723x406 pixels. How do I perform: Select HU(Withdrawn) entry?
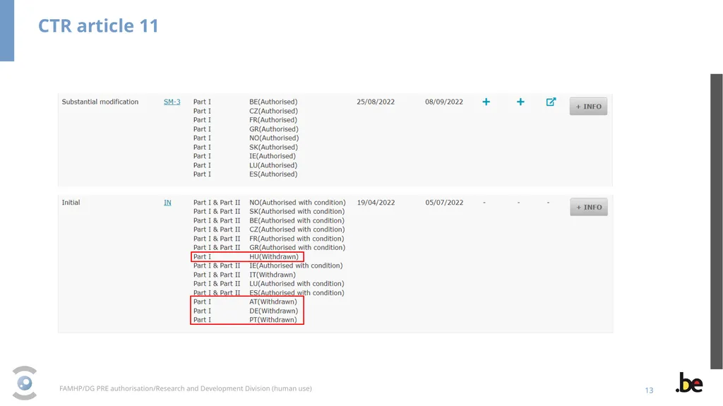(274, 256)
